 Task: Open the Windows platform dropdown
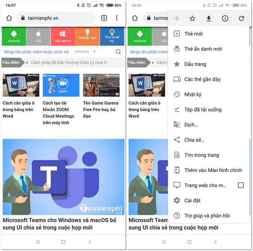coord(85,51)
